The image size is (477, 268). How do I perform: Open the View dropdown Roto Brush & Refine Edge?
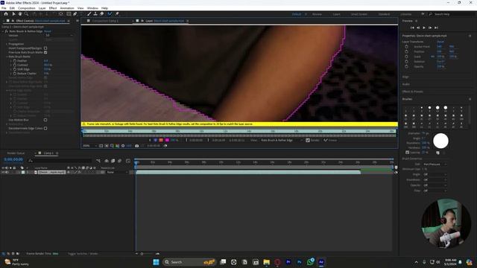[282, 140]
